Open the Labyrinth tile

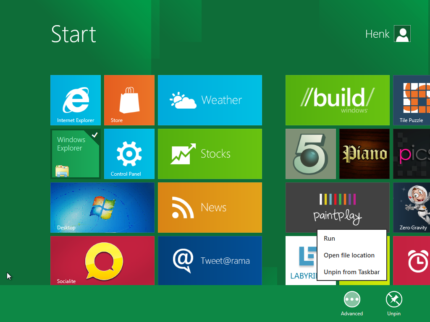pyautogui.click(x=301, y=260)
